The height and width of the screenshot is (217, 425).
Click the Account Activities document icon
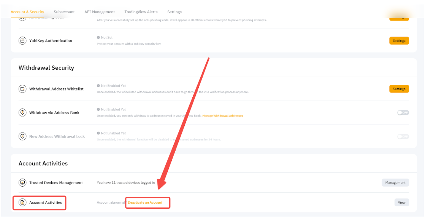(22, 203)
